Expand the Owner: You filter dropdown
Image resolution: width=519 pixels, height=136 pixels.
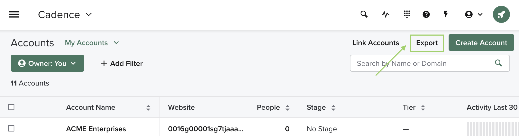[x=47, y=63]
